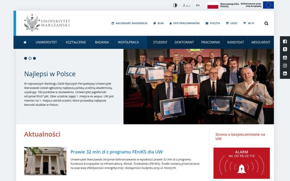
Task: Open article Prawie 32 mln zł z programu FEniKS
Action: click(116, 152)
